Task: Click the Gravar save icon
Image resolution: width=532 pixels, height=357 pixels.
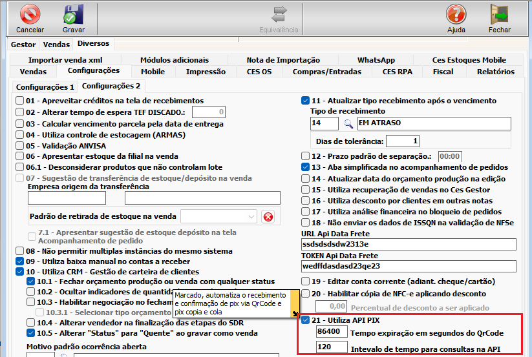Action: click(x=73, y=14)
